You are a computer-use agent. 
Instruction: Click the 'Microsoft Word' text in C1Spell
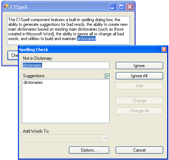pyautogui.click(x=40, y=34)
